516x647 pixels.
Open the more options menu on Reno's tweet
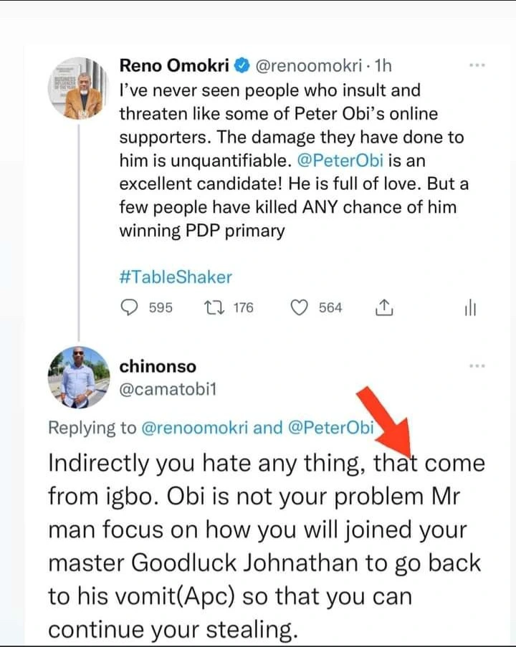[x=477, y=65]
